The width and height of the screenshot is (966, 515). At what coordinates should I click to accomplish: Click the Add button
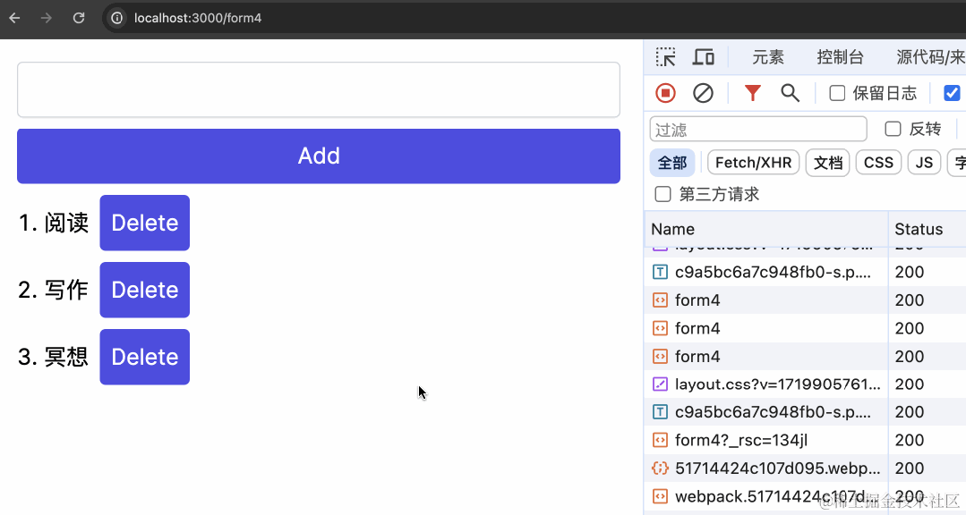(319, 156)
